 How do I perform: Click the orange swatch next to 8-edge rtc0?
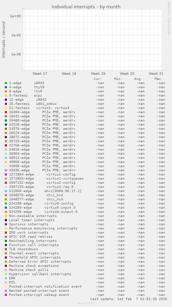pyautogui.click(x=6, y=91)
